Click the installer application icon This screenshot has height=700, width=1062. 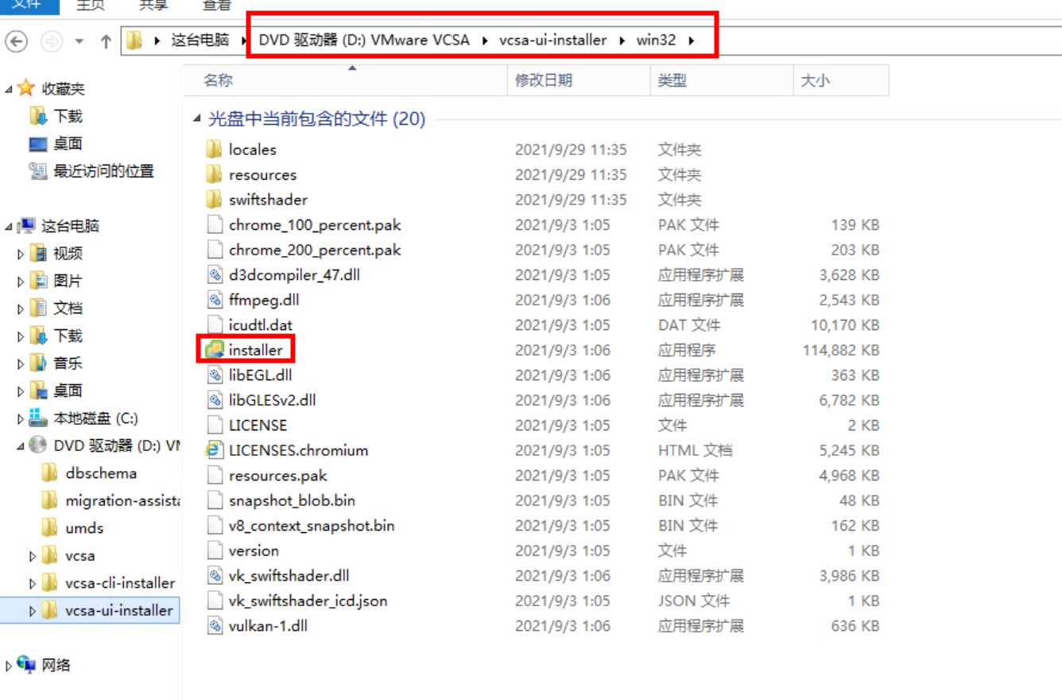pos(215,350)
